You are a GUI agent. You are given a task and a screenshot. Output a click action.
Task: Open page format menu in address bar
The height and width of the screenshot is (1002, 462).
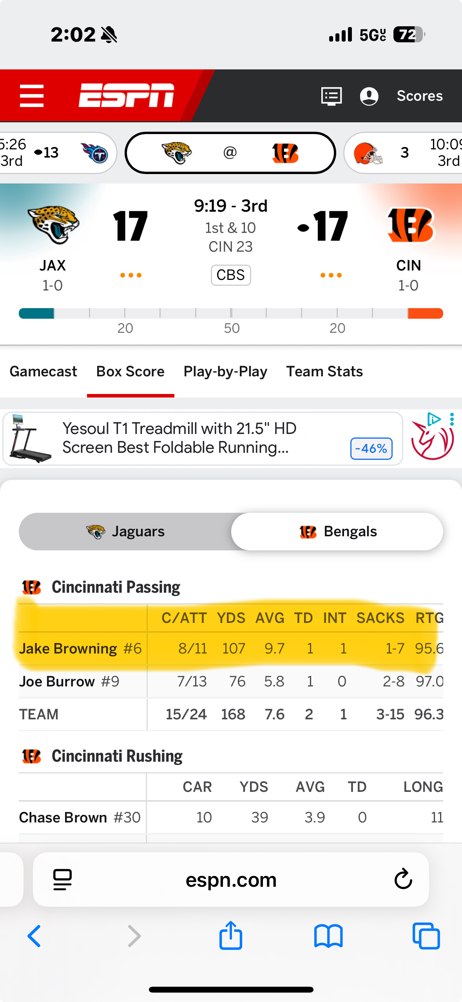click(x=62, y=879)
